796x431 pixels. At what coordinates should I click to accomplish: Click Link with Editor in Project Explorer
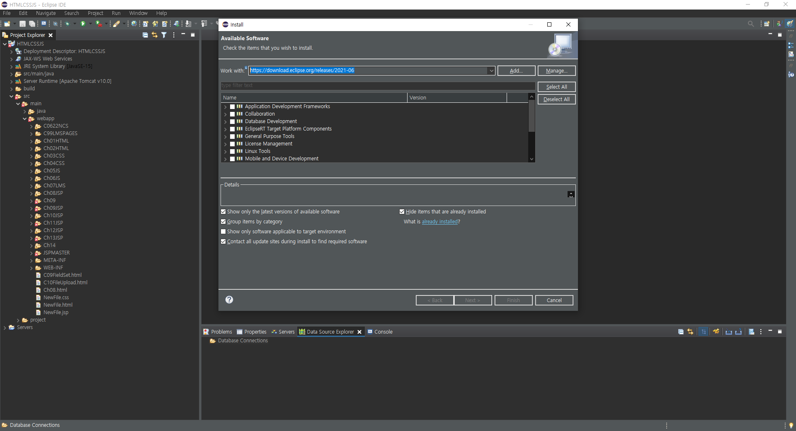click(x=155, y=35)
